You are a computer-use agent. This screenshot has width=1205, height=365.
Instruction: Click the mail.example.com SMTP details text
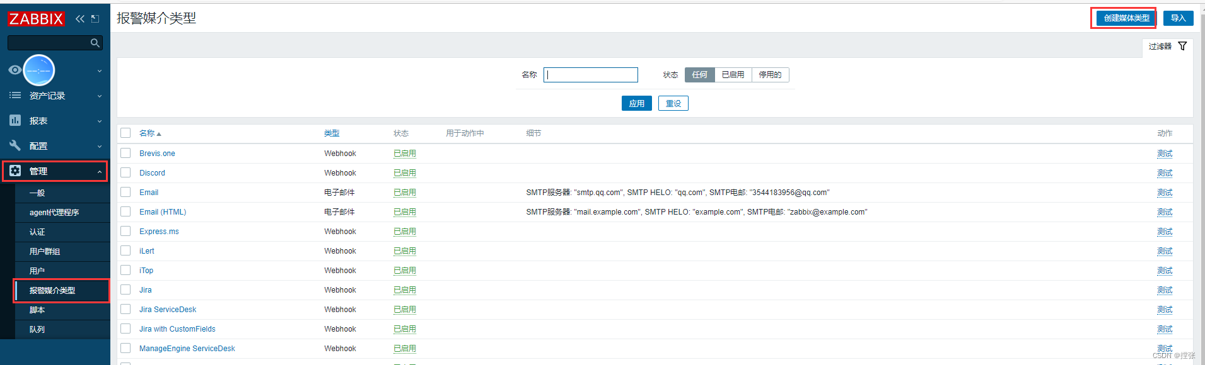[x=697, y=212]
